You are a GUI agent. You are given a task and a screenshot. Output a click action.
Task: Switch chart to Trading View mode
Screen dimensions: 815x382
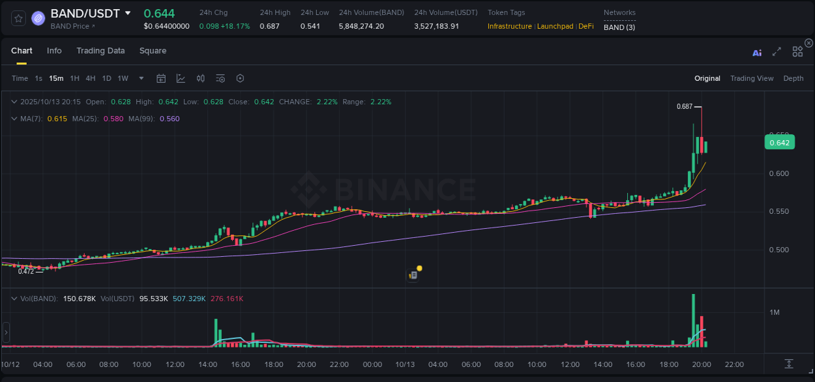pos(752,78)
